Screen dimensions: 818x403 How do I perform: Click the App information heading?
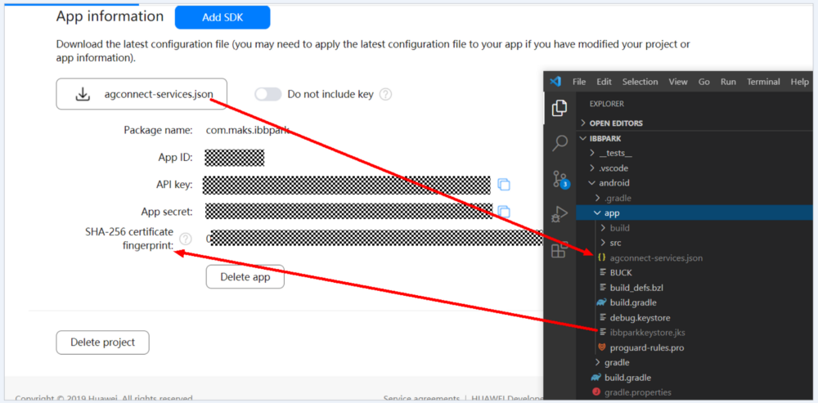(110, 16)
